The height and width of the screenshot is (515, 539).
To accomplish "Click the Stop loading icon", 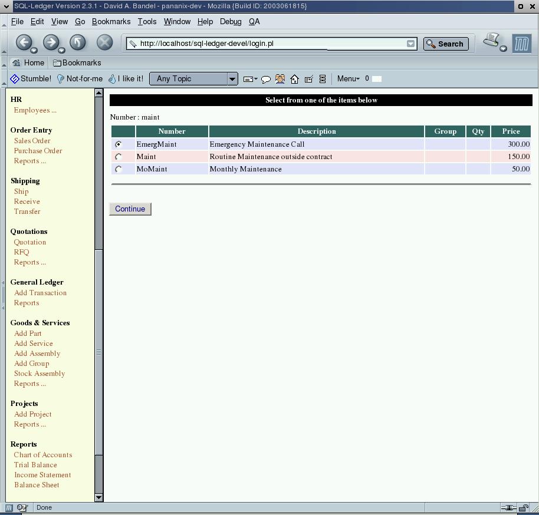I will [x=104, y=42].
